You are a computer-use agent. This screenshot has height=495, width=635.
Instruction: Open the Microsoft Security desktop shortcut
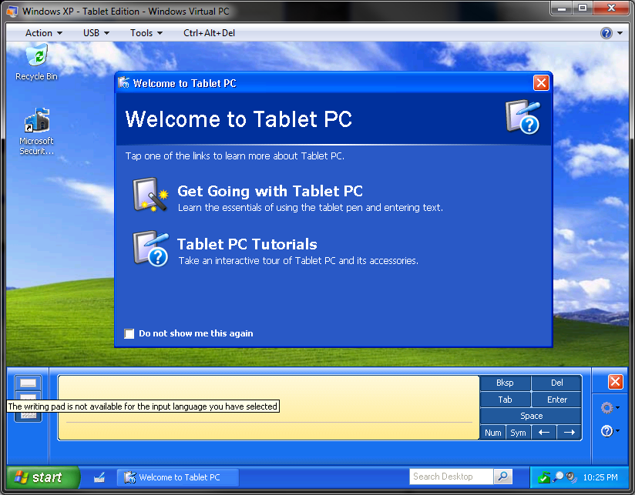pos(36,132)
